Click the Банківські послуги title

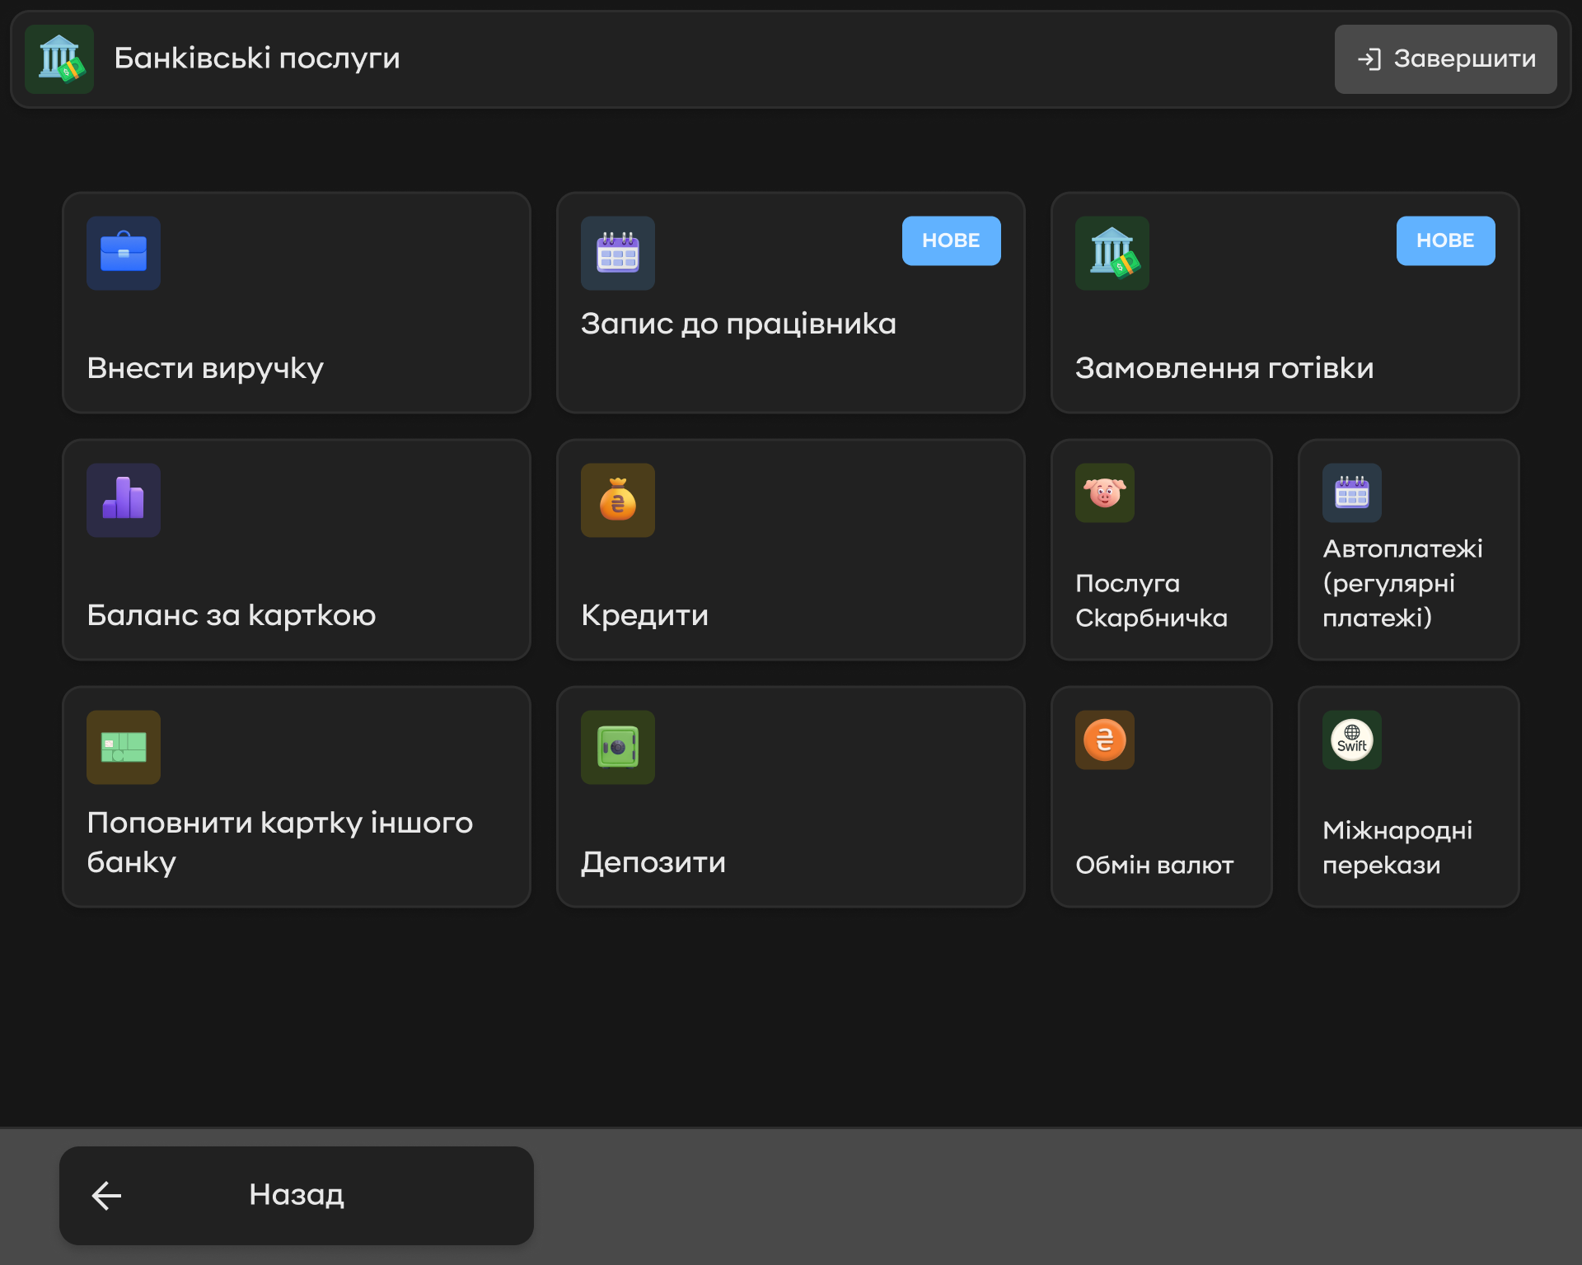[x=257, y=58]
